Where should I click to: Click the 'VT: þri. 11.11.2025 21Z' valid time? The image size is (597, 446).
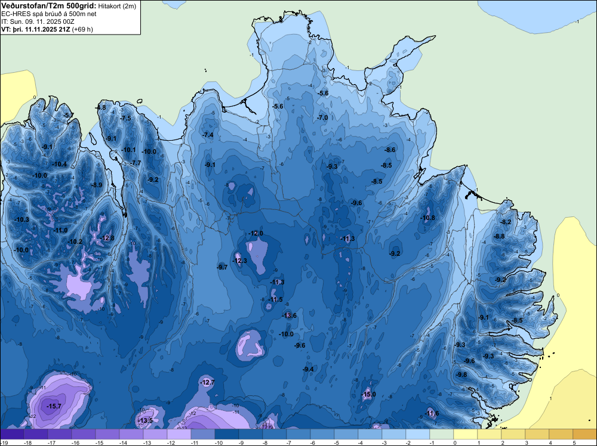(35, 29)
